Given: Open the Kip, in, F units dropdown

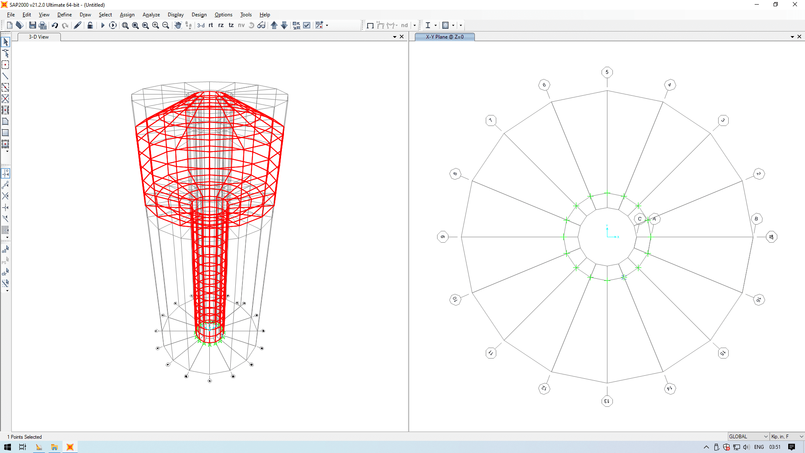Looking at the screenshot, I should (x=801, y=437).
